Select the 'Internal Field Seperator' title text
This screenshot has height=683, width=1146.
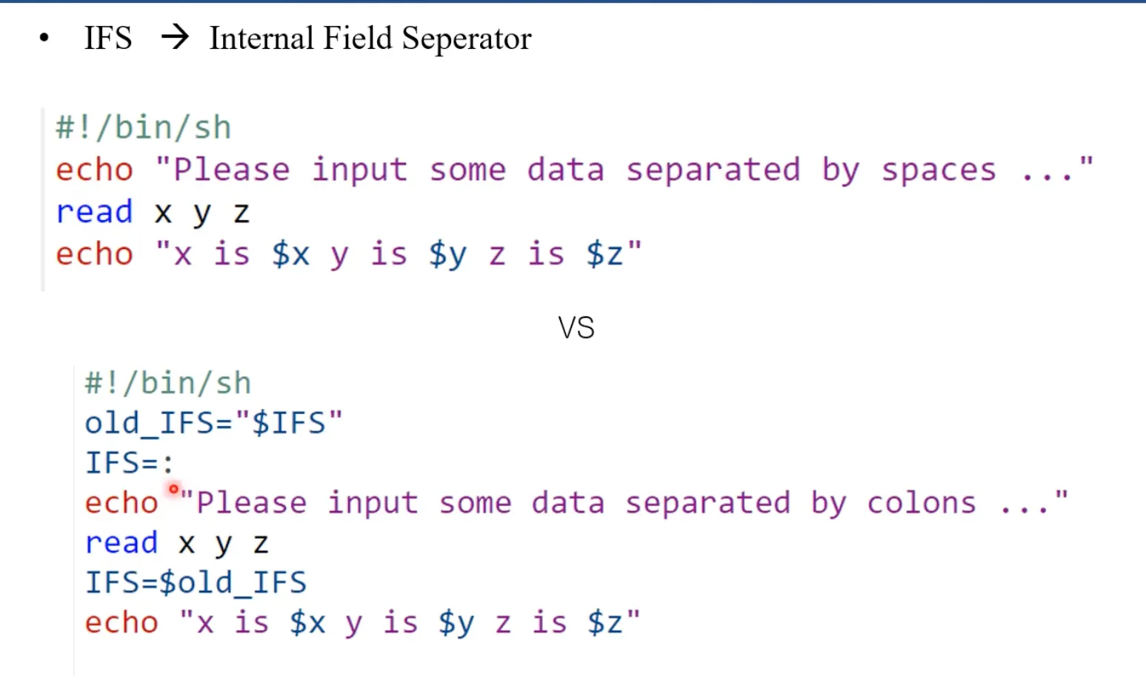(x=370, y=39)
